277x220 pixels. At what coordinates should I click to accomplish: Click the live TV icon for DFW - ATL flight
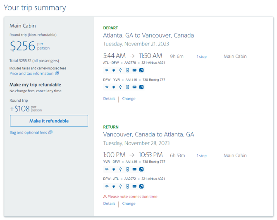134,186
